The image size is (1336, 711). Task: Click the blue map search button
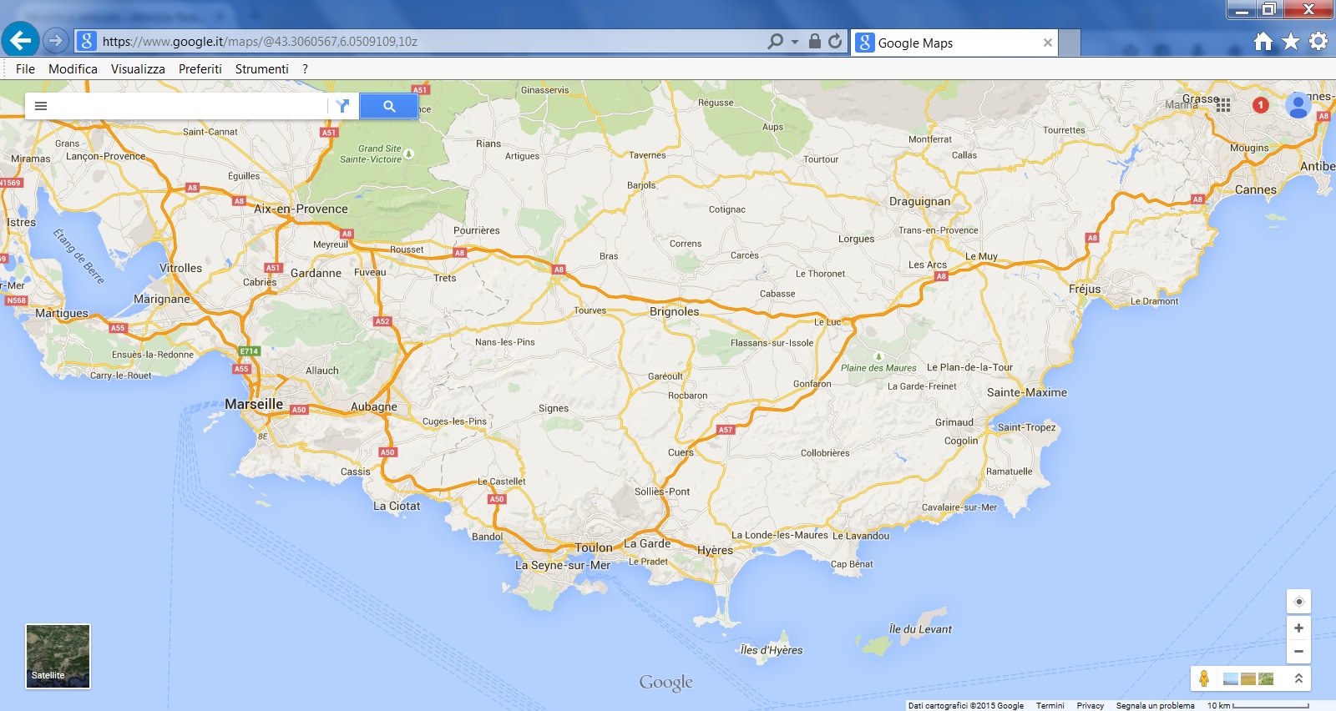click(388, 106)
